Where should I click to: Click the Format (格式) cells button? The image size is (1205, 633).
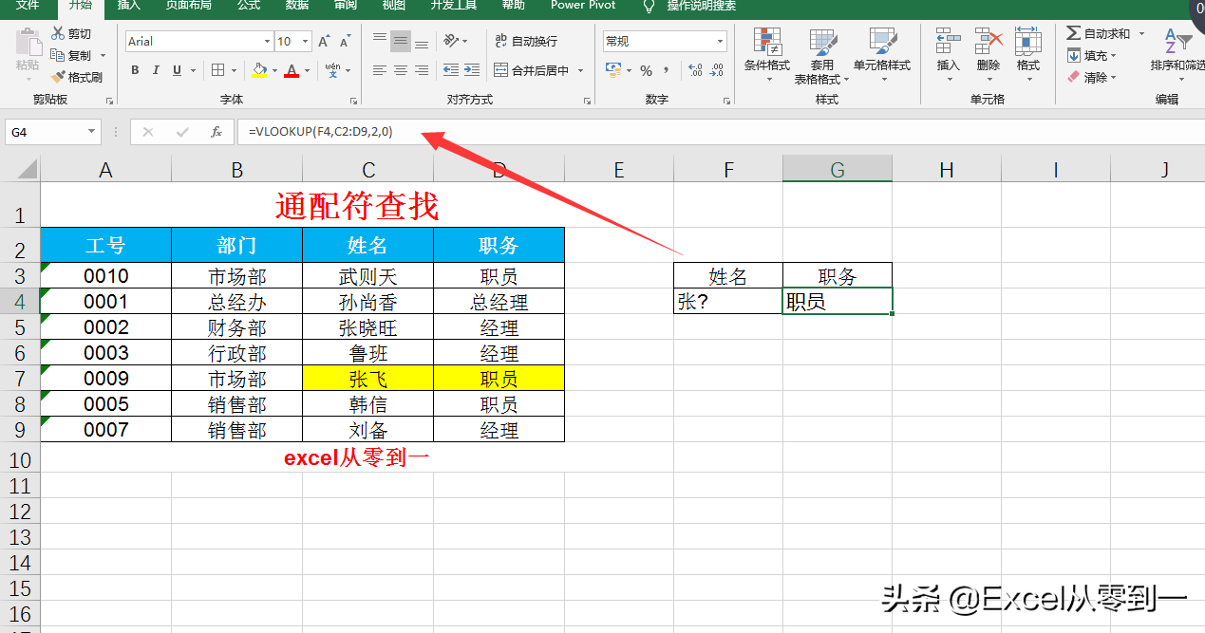point(1028,55)
